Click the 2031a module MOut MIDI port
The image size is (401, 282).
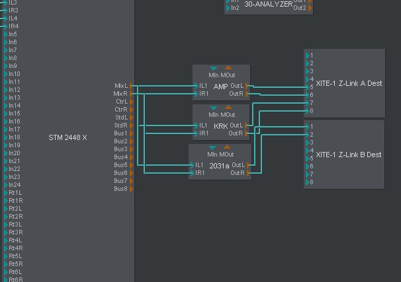[227, 147]
